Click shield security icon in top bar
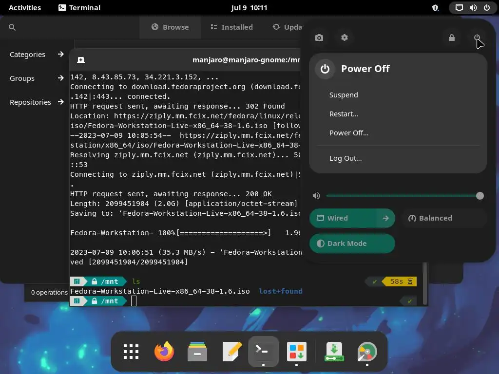The height and width of the screenshot is (374, 499). [435, 8]
